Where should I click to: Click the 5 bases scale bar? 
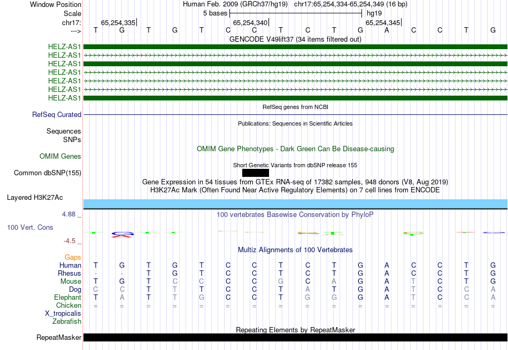coord(296,13)
